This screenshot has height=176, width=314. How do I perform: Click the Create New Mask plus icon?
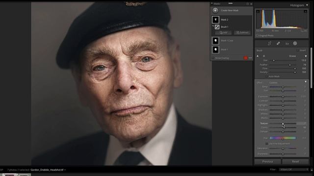pyautogui.click(x=215, y=10)
